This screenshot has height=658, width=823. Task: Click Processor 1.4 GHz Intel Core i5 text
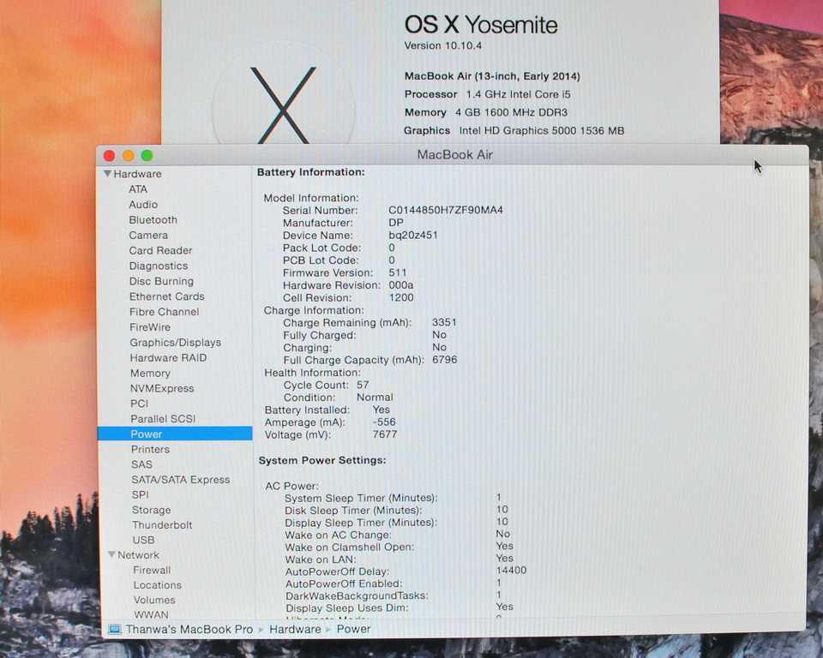(x=487, y=94)
